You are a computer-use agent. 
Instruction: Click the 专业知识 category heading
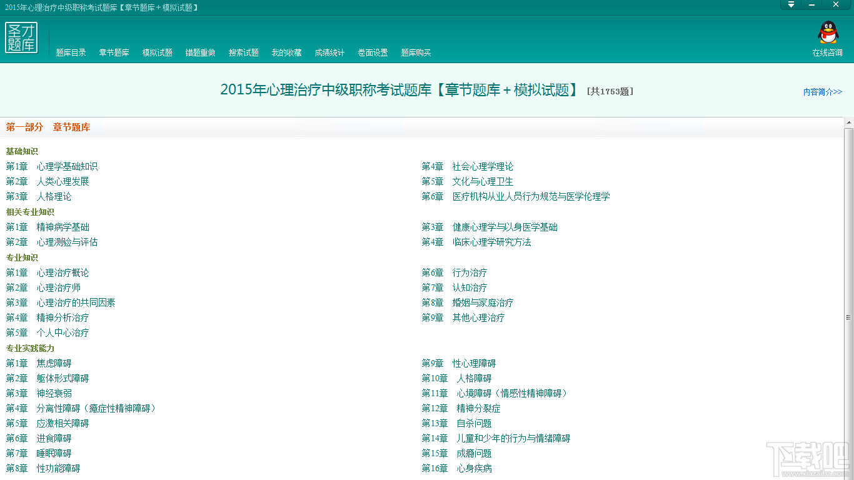[22, 257]
